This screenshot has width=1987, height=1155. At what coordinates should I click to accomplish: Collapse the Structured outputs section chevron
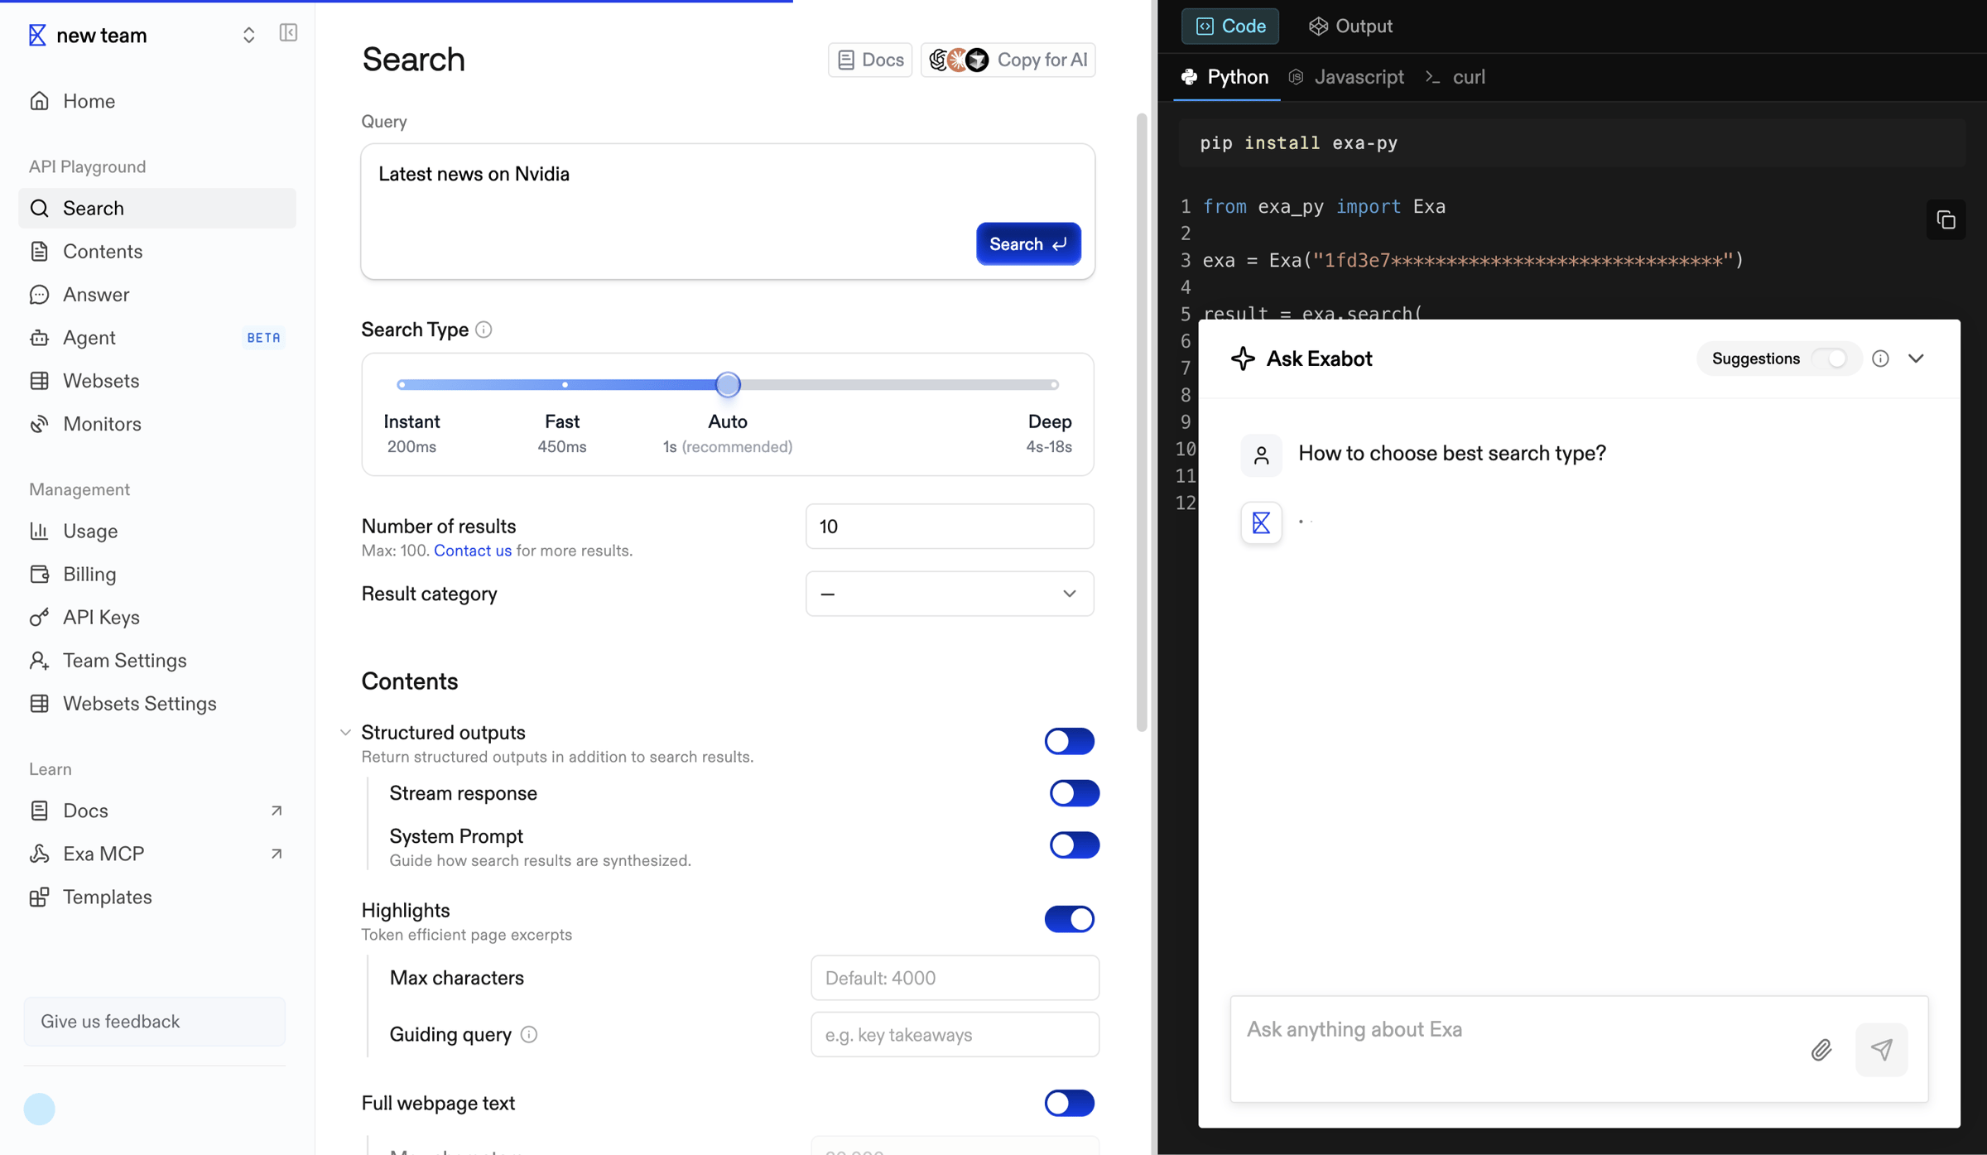point(345,732)
